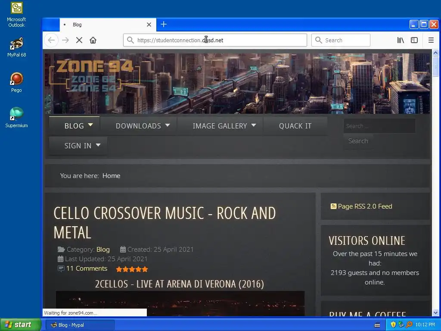Open the Pego desktop shortcut
Screen dimensions: 441x331
coord(16,82)
